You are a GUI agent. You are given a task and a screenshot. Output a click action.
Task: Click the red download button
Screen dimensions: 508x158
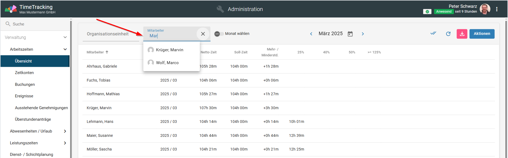coord(462,34)
